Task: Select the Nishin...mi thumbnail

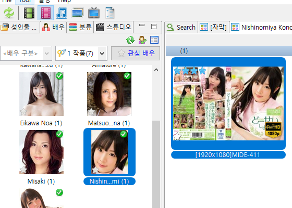Action: [x=110, y=152]
